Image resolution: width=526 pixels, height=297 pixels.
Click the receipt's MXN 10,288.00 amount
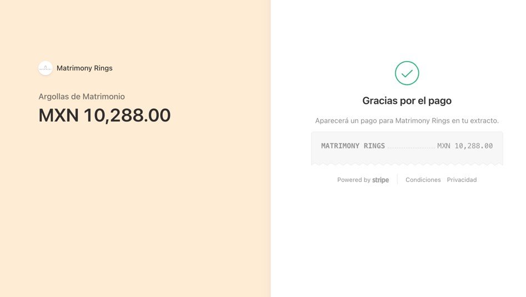pyautogui.click(x=465, y=146)
